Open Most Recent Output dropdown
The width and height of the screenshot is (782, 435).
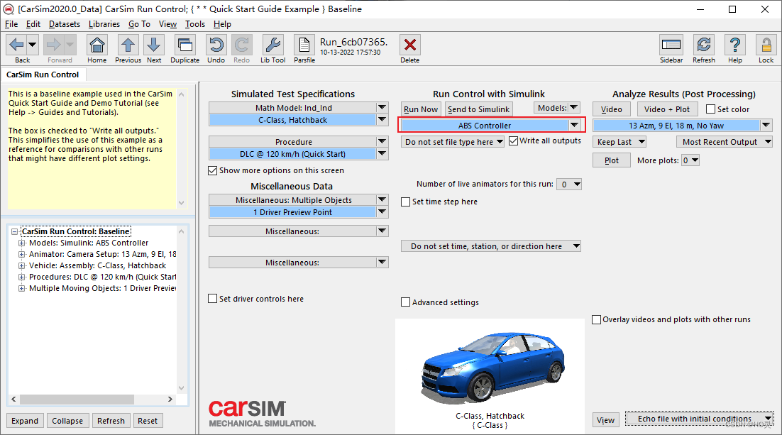pos(725,142)
